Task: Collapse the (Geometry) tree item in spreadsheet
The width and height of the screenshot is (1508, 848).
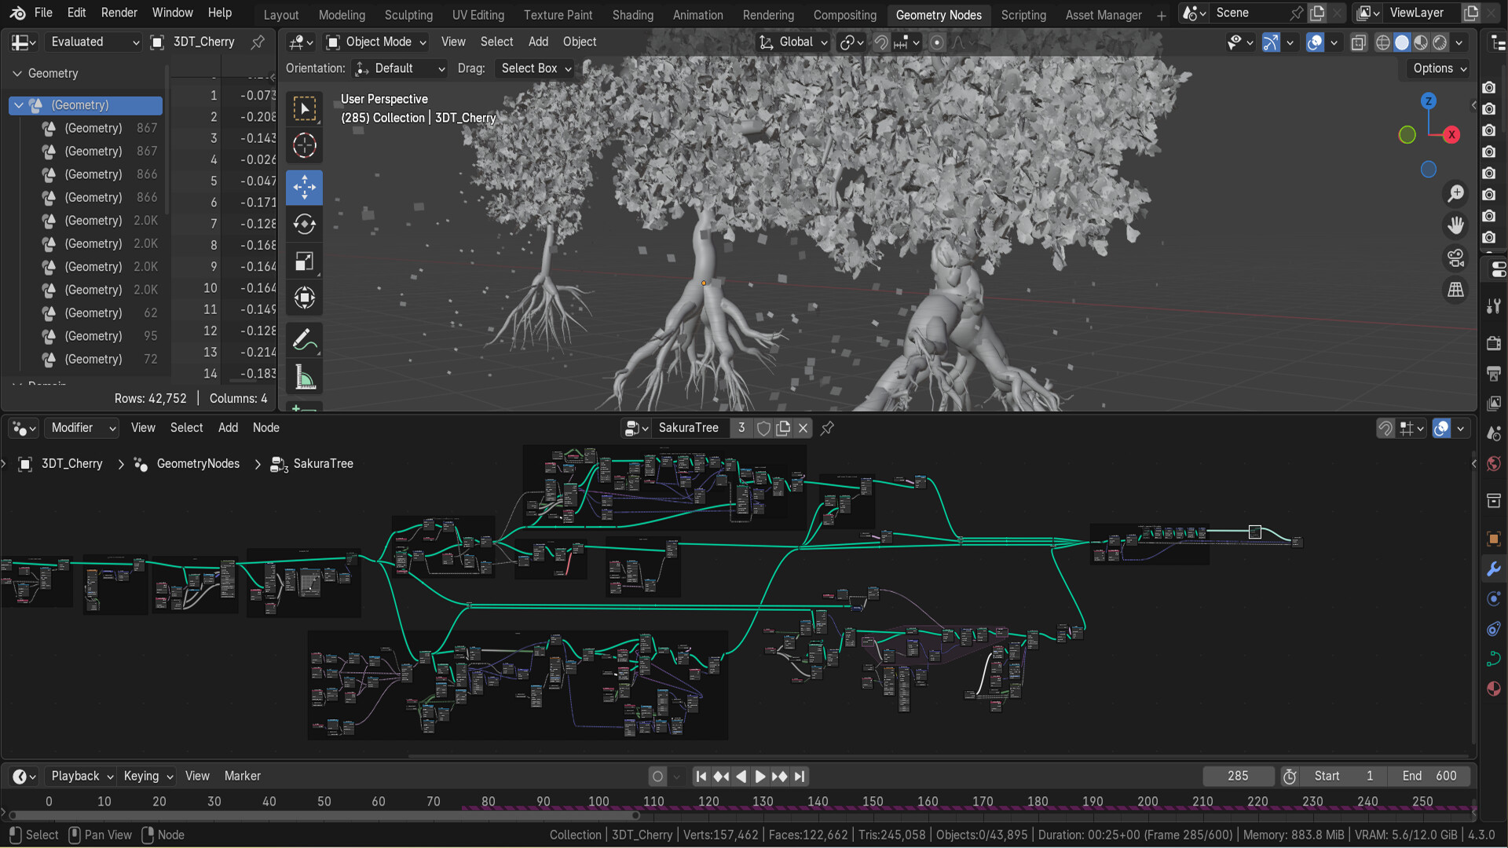Action: pos(17,104)
